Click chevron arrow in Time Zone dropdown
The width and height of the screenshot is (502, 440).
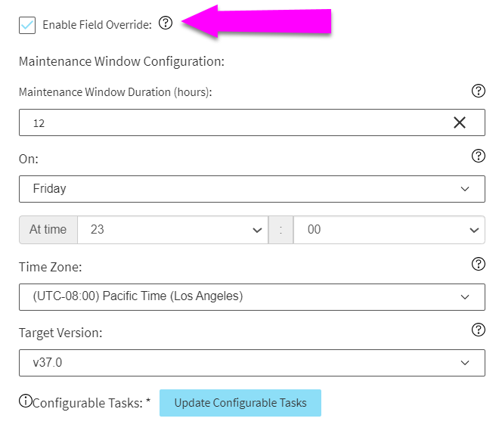(x=465, y=297)
